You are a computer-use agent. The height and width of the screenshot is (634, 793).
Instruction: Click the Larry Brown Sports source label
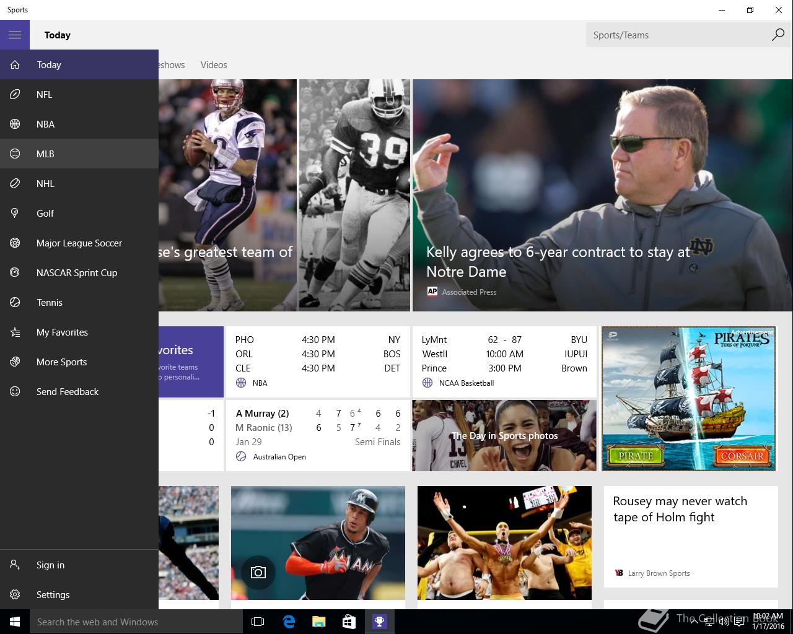659,573
